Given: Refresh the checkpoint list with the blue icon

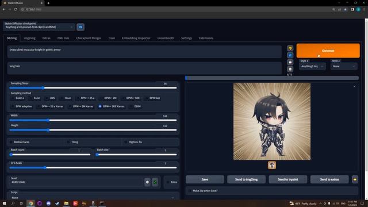Looking at the screenshot, I should coord(80,27).
